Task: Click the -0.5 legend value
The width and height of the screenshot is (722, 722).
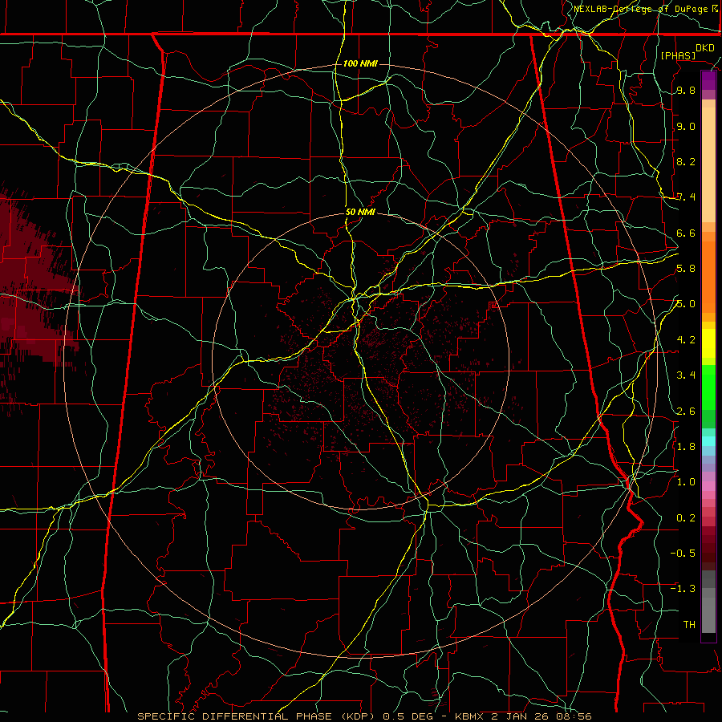Action: click(683, 553)
